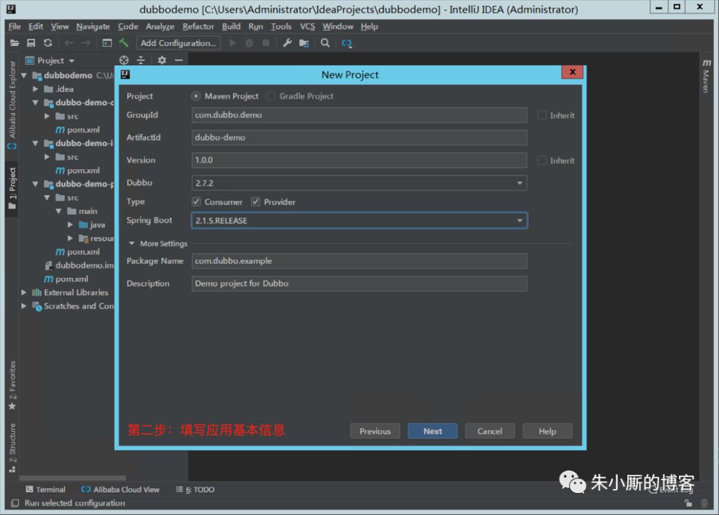This screenshot has height=515, width=719.
Task: Open the Spring Boot version dropdown
Action: pos(520,220)
